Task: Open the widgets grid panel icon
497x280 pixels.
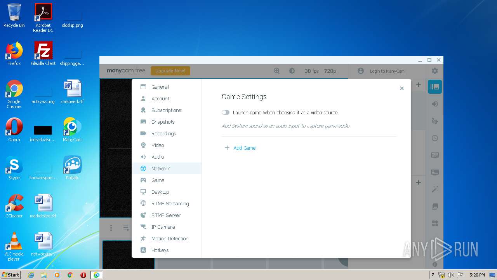Action: (435, 224)
